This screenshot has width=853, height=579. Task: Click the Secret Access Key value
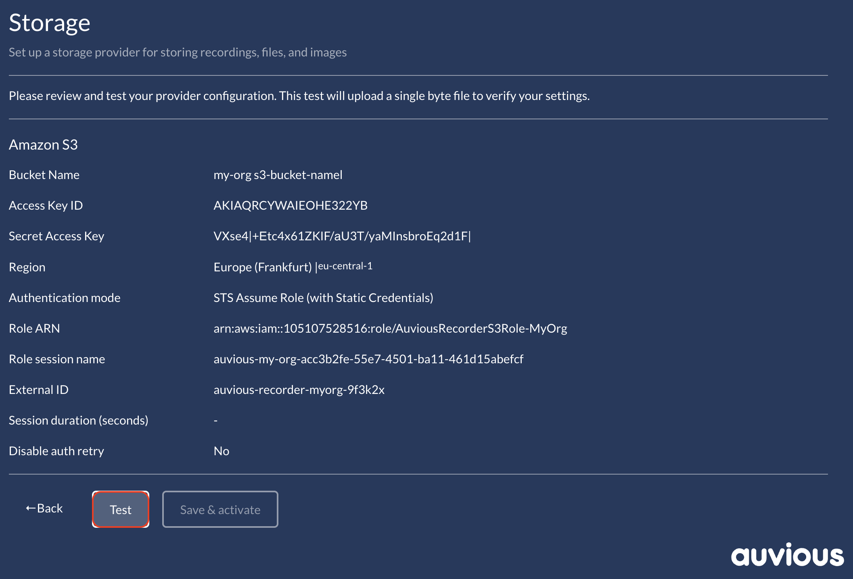click(x=342, y=236)
